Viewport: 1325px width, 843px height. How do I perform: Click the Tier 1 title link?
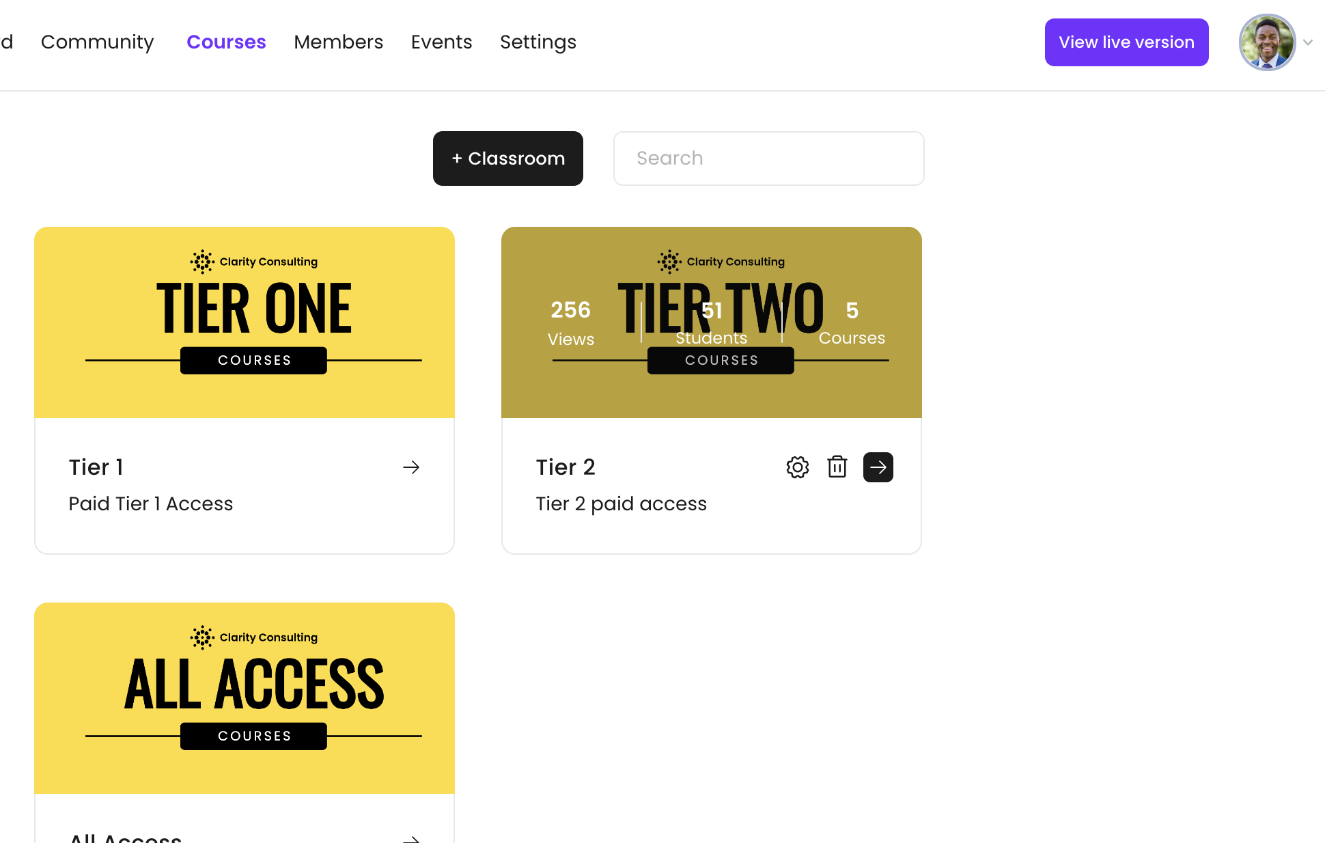96,467
